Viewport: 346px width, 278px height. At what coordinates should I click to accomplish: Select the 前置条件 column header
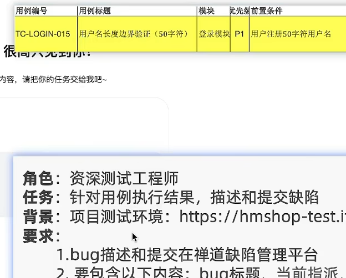point(297,11)
